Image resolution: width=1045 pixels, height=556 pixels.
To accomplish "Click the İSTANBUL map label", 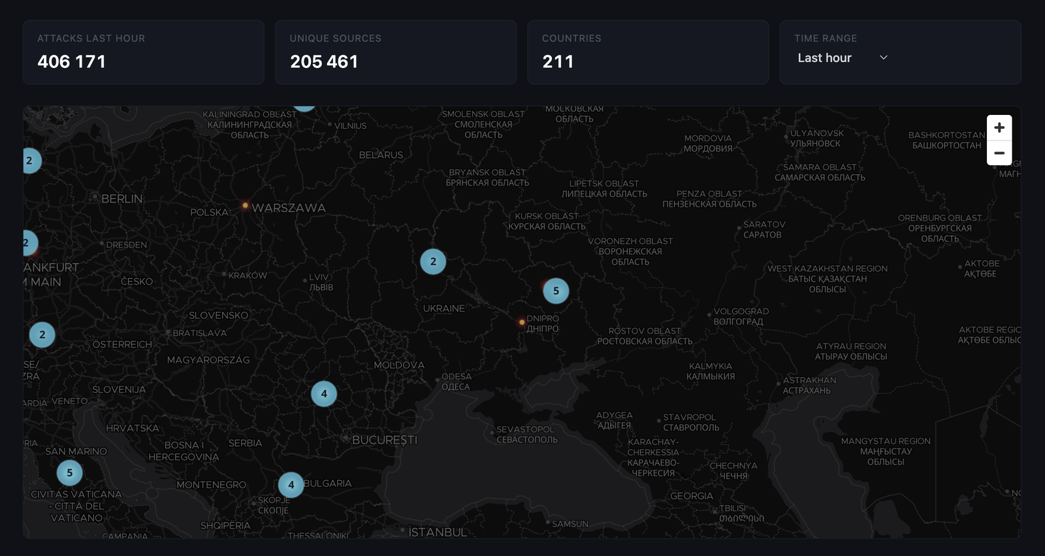I will 438,532.
